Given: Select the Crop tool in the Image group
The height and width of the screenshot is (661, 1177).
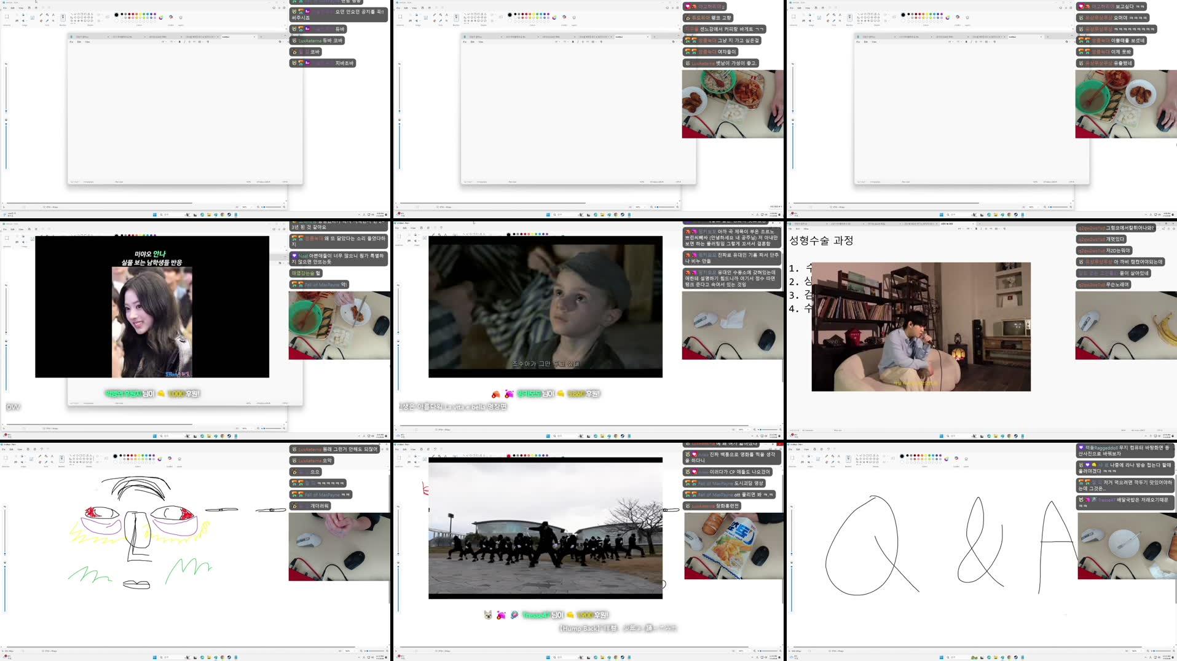Looking at the screenshot, I should pyautogui.click(x=17, y=15).
